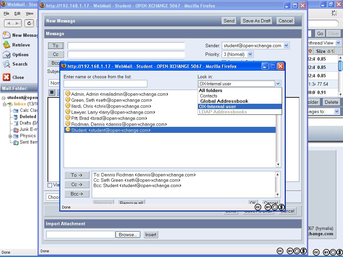The height and width of the screenshot is (257, 343).
Task: Click the Cancel button in New Message header
Action: pos(285,21)
